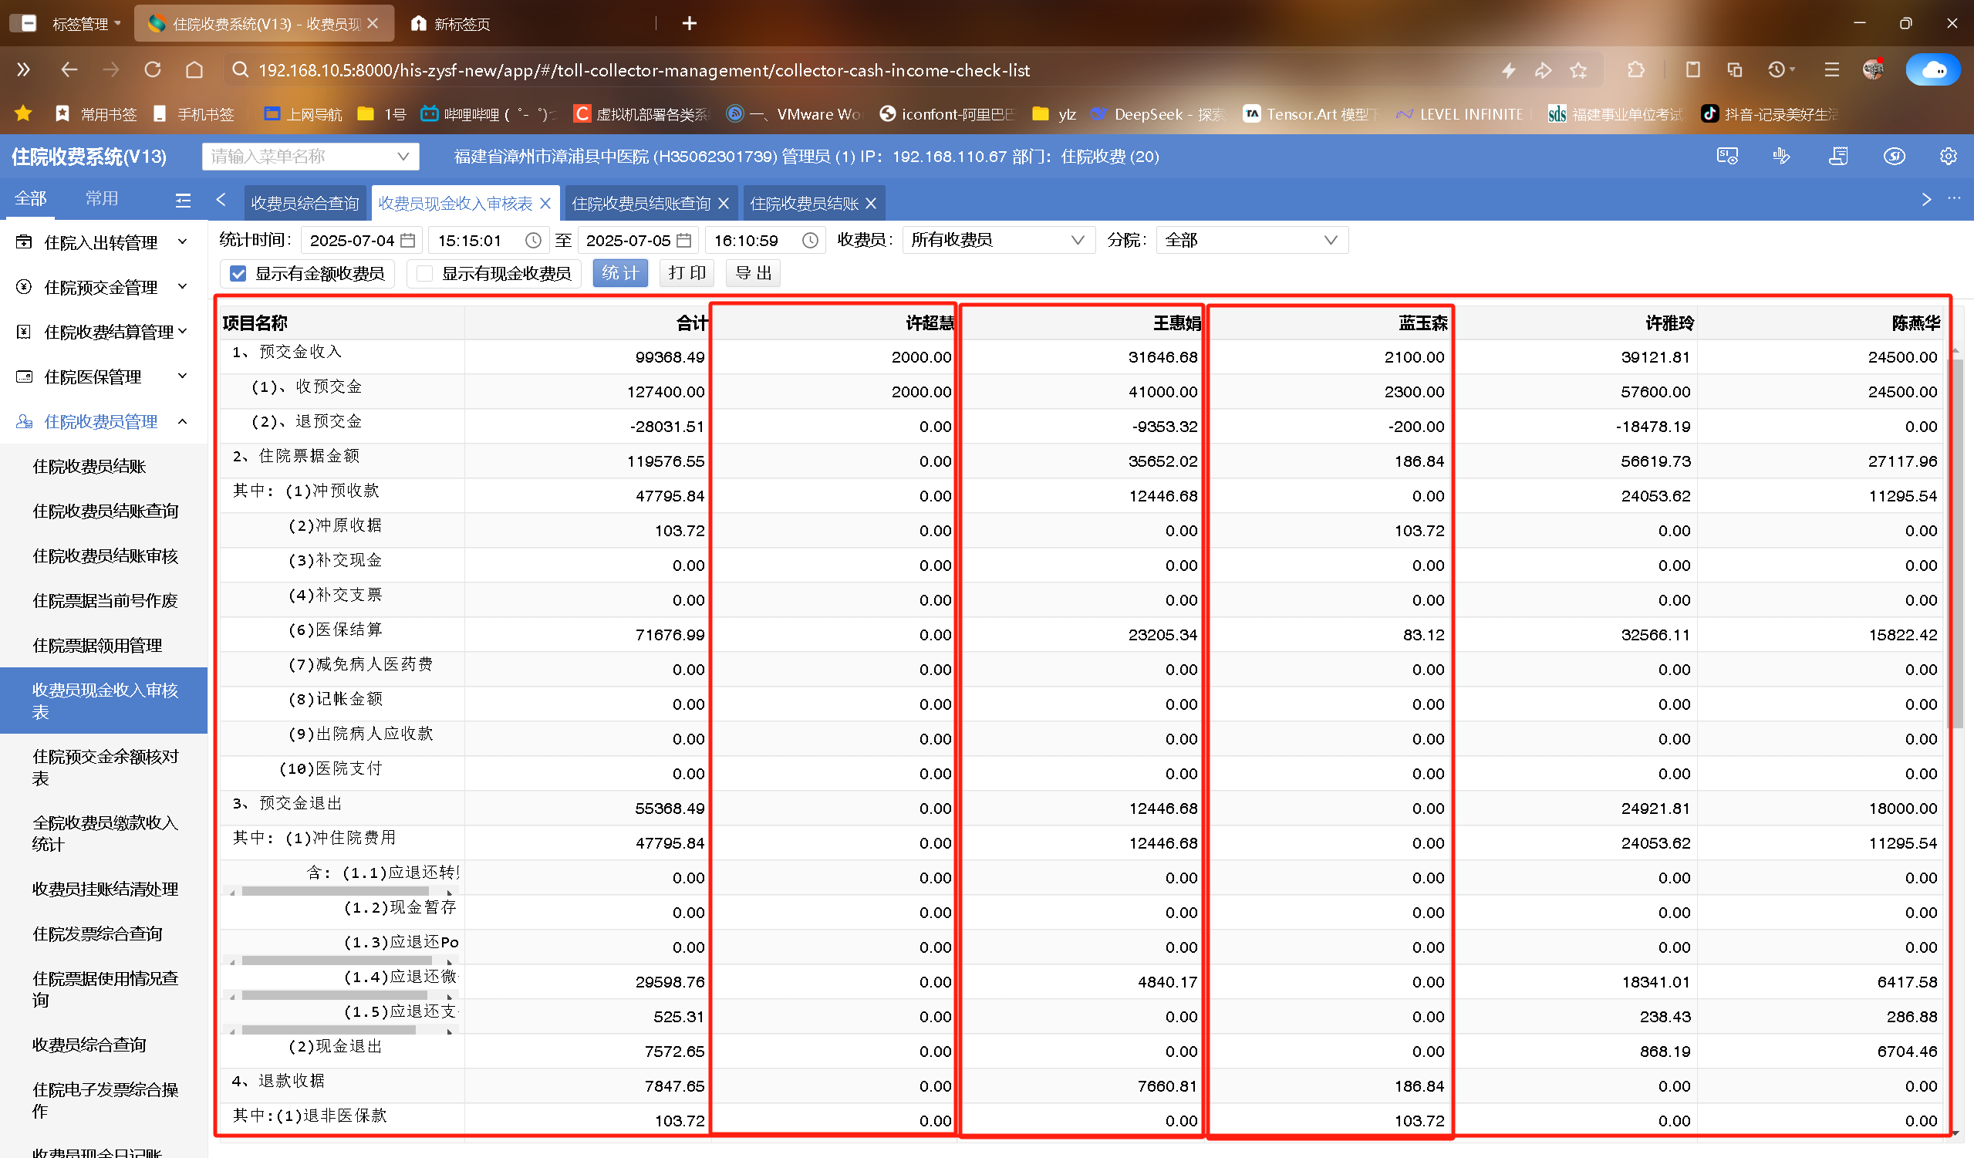Image resolution: width=1974 pixels, height=1158 pixels.
Task: Uncheck 显示有金额收费员 checkbox
Action: point(238,273)
